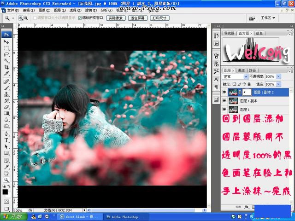Image resolution: width=295 pixels, height=221 pixels.
Task: Open the Character panel icon
Action: [216, 80]
